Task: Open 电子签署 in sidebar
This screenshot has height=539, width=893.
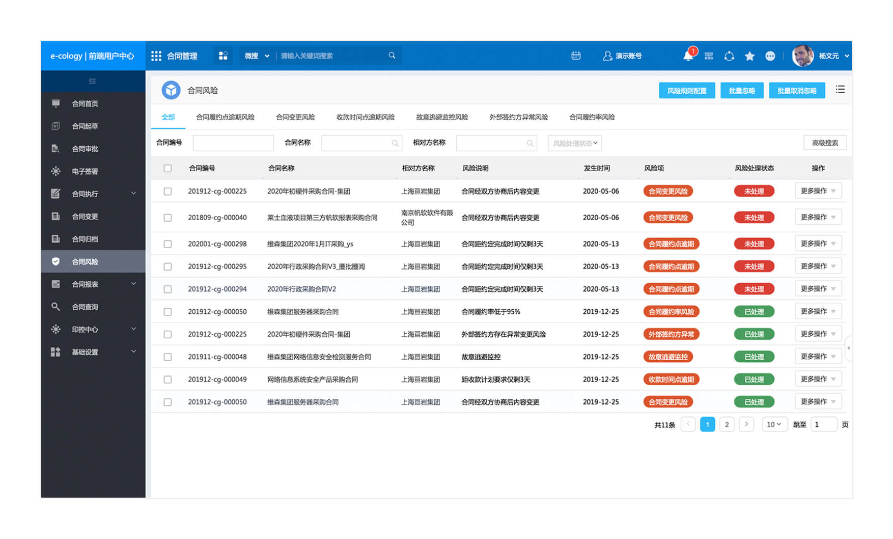Action: point(93,171)
